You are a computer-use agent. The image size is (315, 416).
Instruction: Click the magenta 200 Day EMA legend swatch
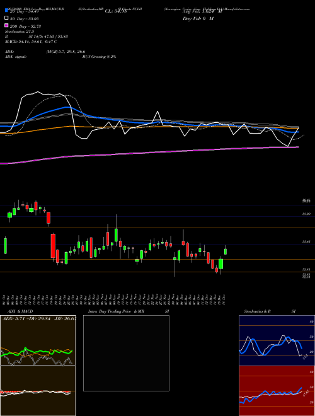coord(6,26)
